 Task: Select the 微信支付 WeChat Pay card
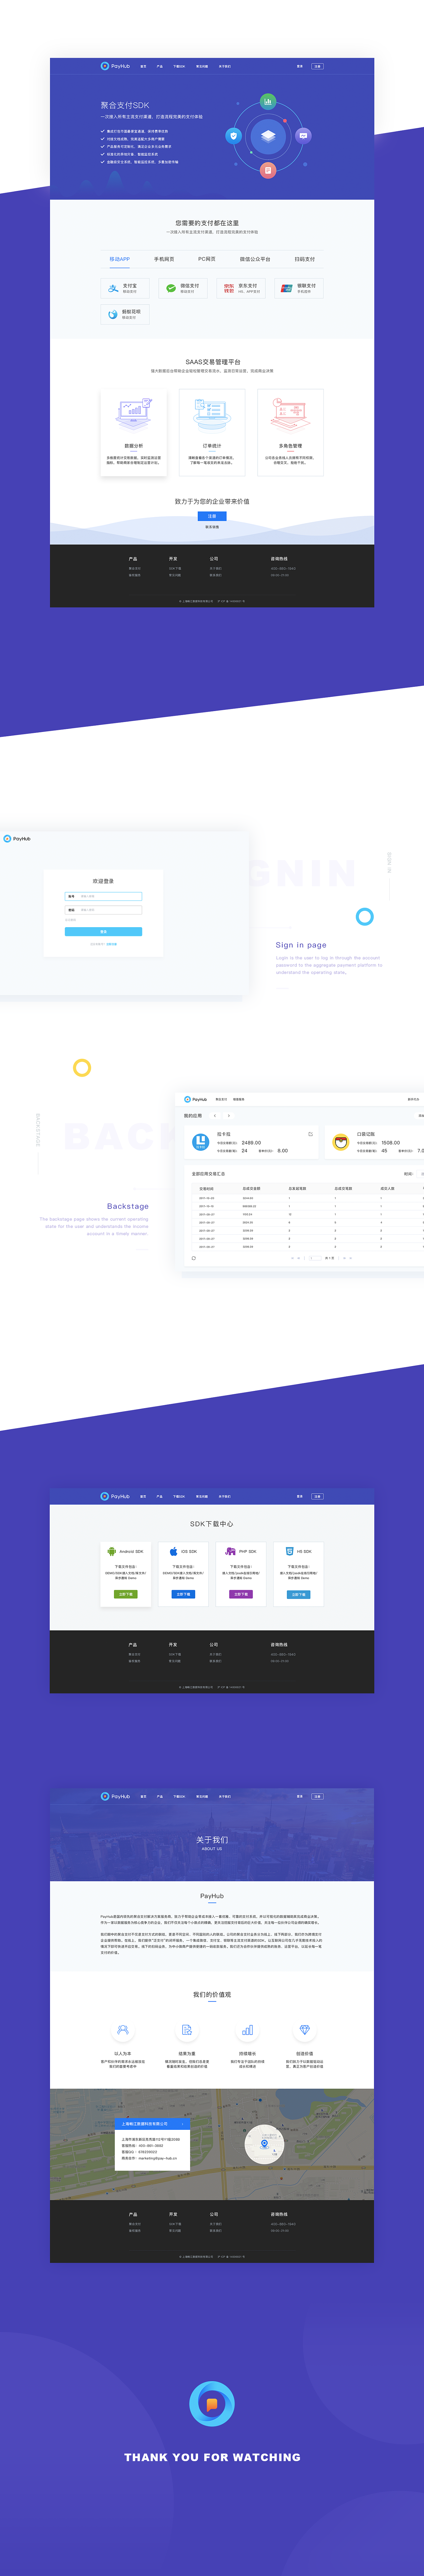(183, 288)
